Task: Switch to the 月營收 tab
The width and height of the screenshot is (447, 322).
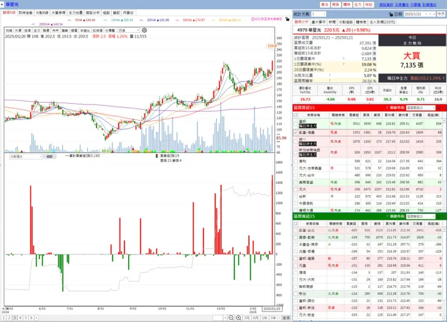Action: 128,13
